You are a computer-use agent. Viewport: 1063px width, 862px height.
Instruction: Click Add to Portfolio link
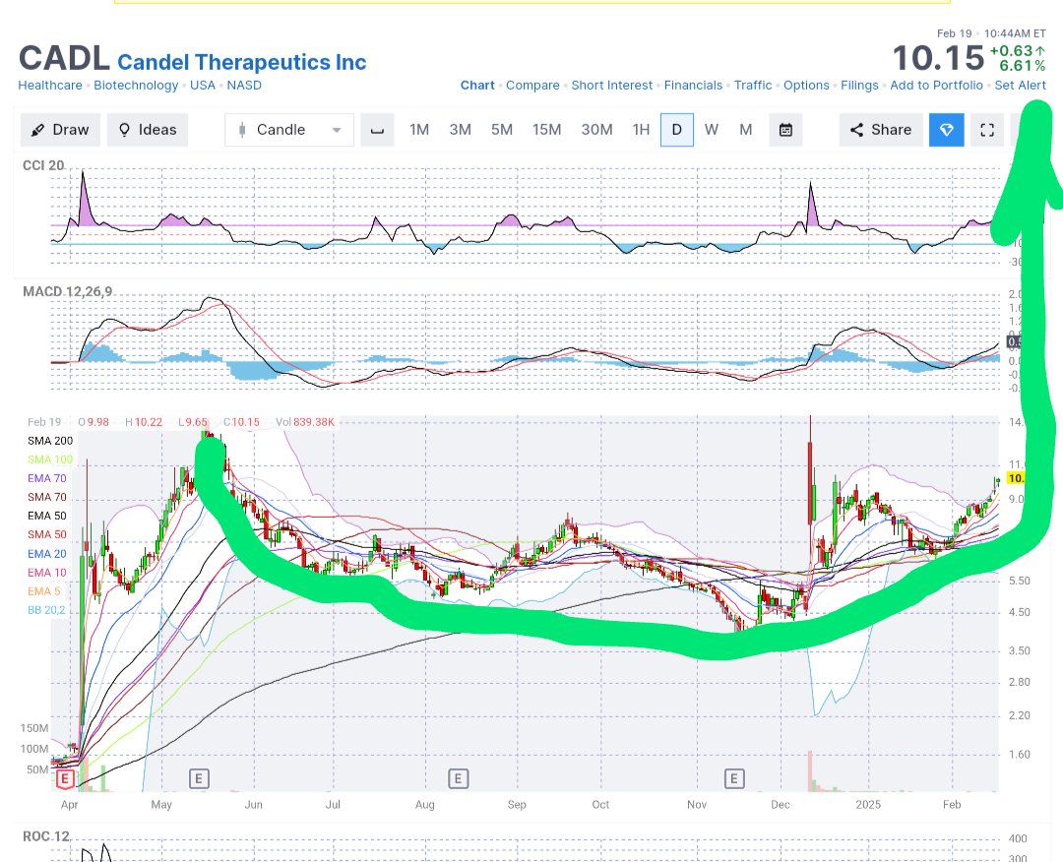click(936, 86)
